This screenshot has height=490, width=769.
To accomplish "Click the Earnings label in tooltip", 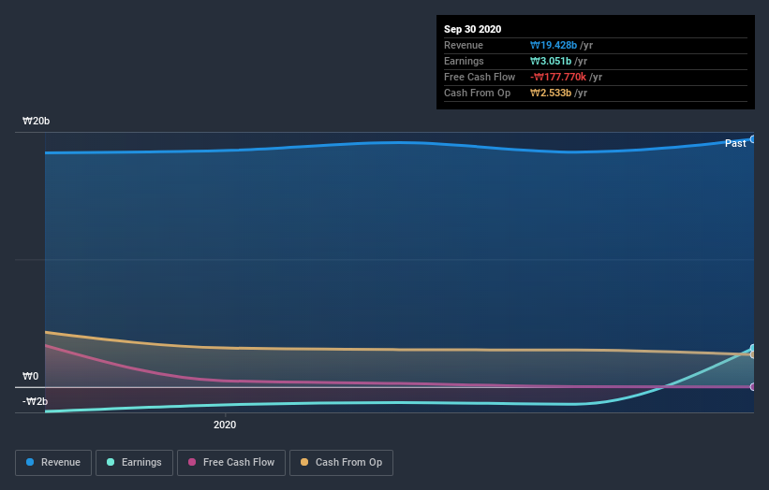I will [464, 61].
